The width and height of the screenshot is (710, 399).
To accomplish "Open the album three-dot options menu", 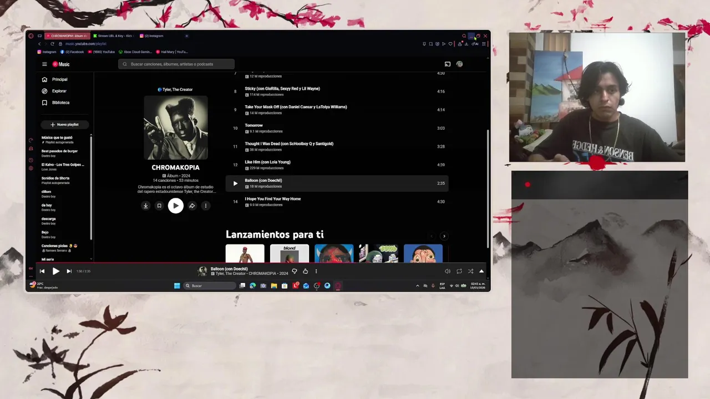I will 205,206.
